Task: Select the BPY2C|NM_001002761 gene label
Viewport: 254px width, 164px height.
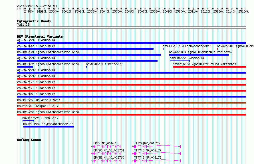Action: click(x=109, y=150)
